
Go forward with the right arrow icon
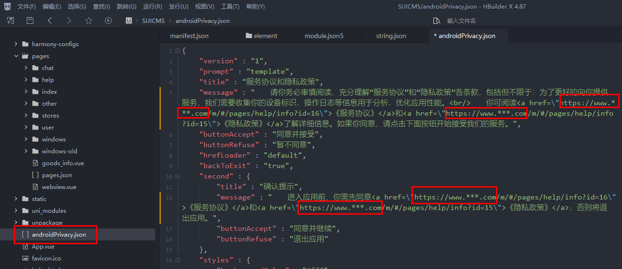[x=69, y=20]
